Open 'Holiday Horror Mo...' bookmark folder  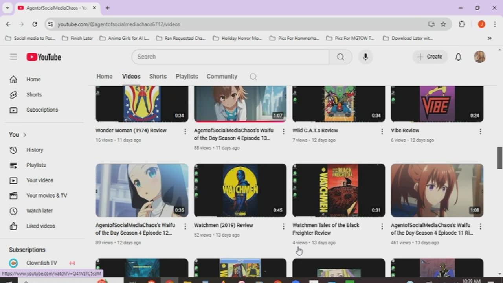pos(237,38)
